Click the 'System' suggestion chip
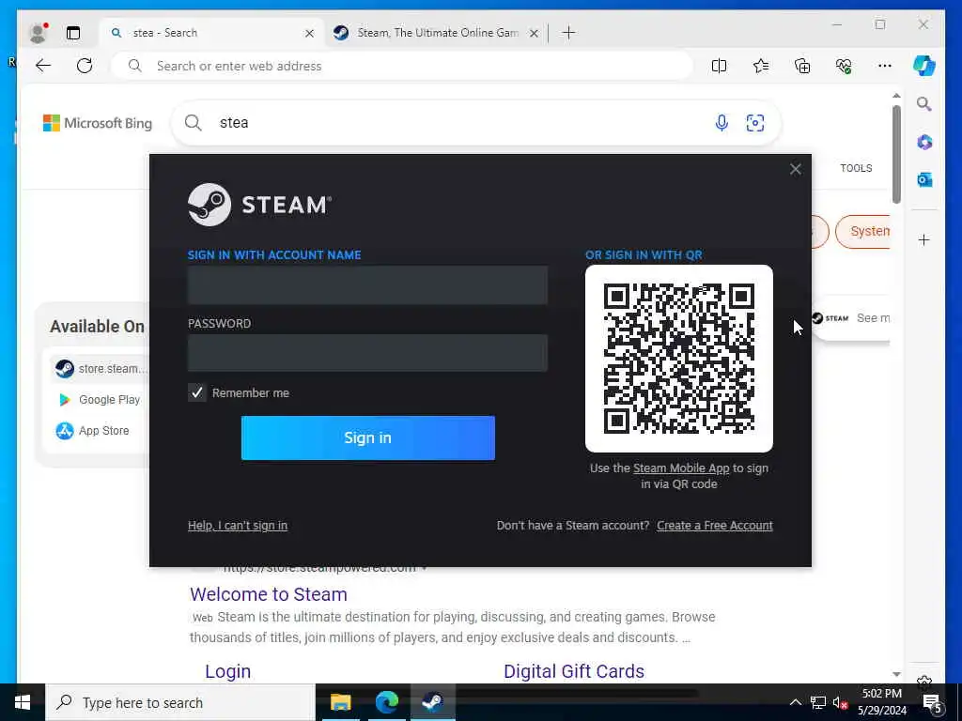Screen dimensions: 962x721 (862, 231)
